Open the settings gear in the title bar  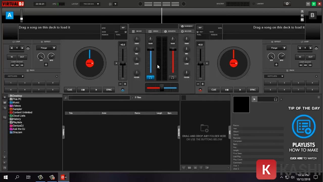point(287,4)
